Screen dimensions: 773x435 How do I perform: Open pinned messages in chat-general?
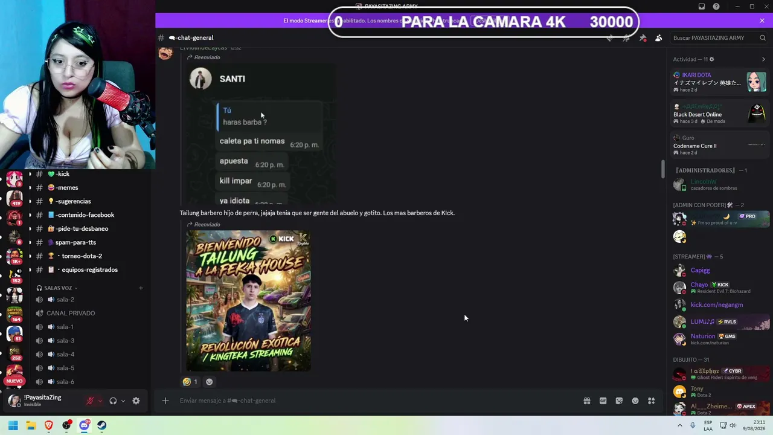(x=643, y=38)
